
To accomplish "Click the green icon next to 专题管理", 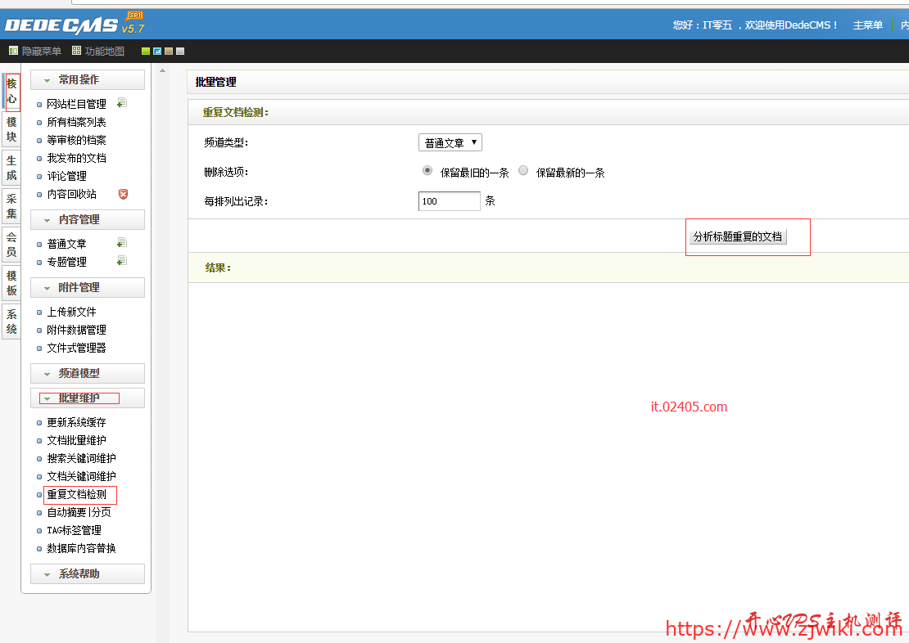I will click(x=121, y=260).
